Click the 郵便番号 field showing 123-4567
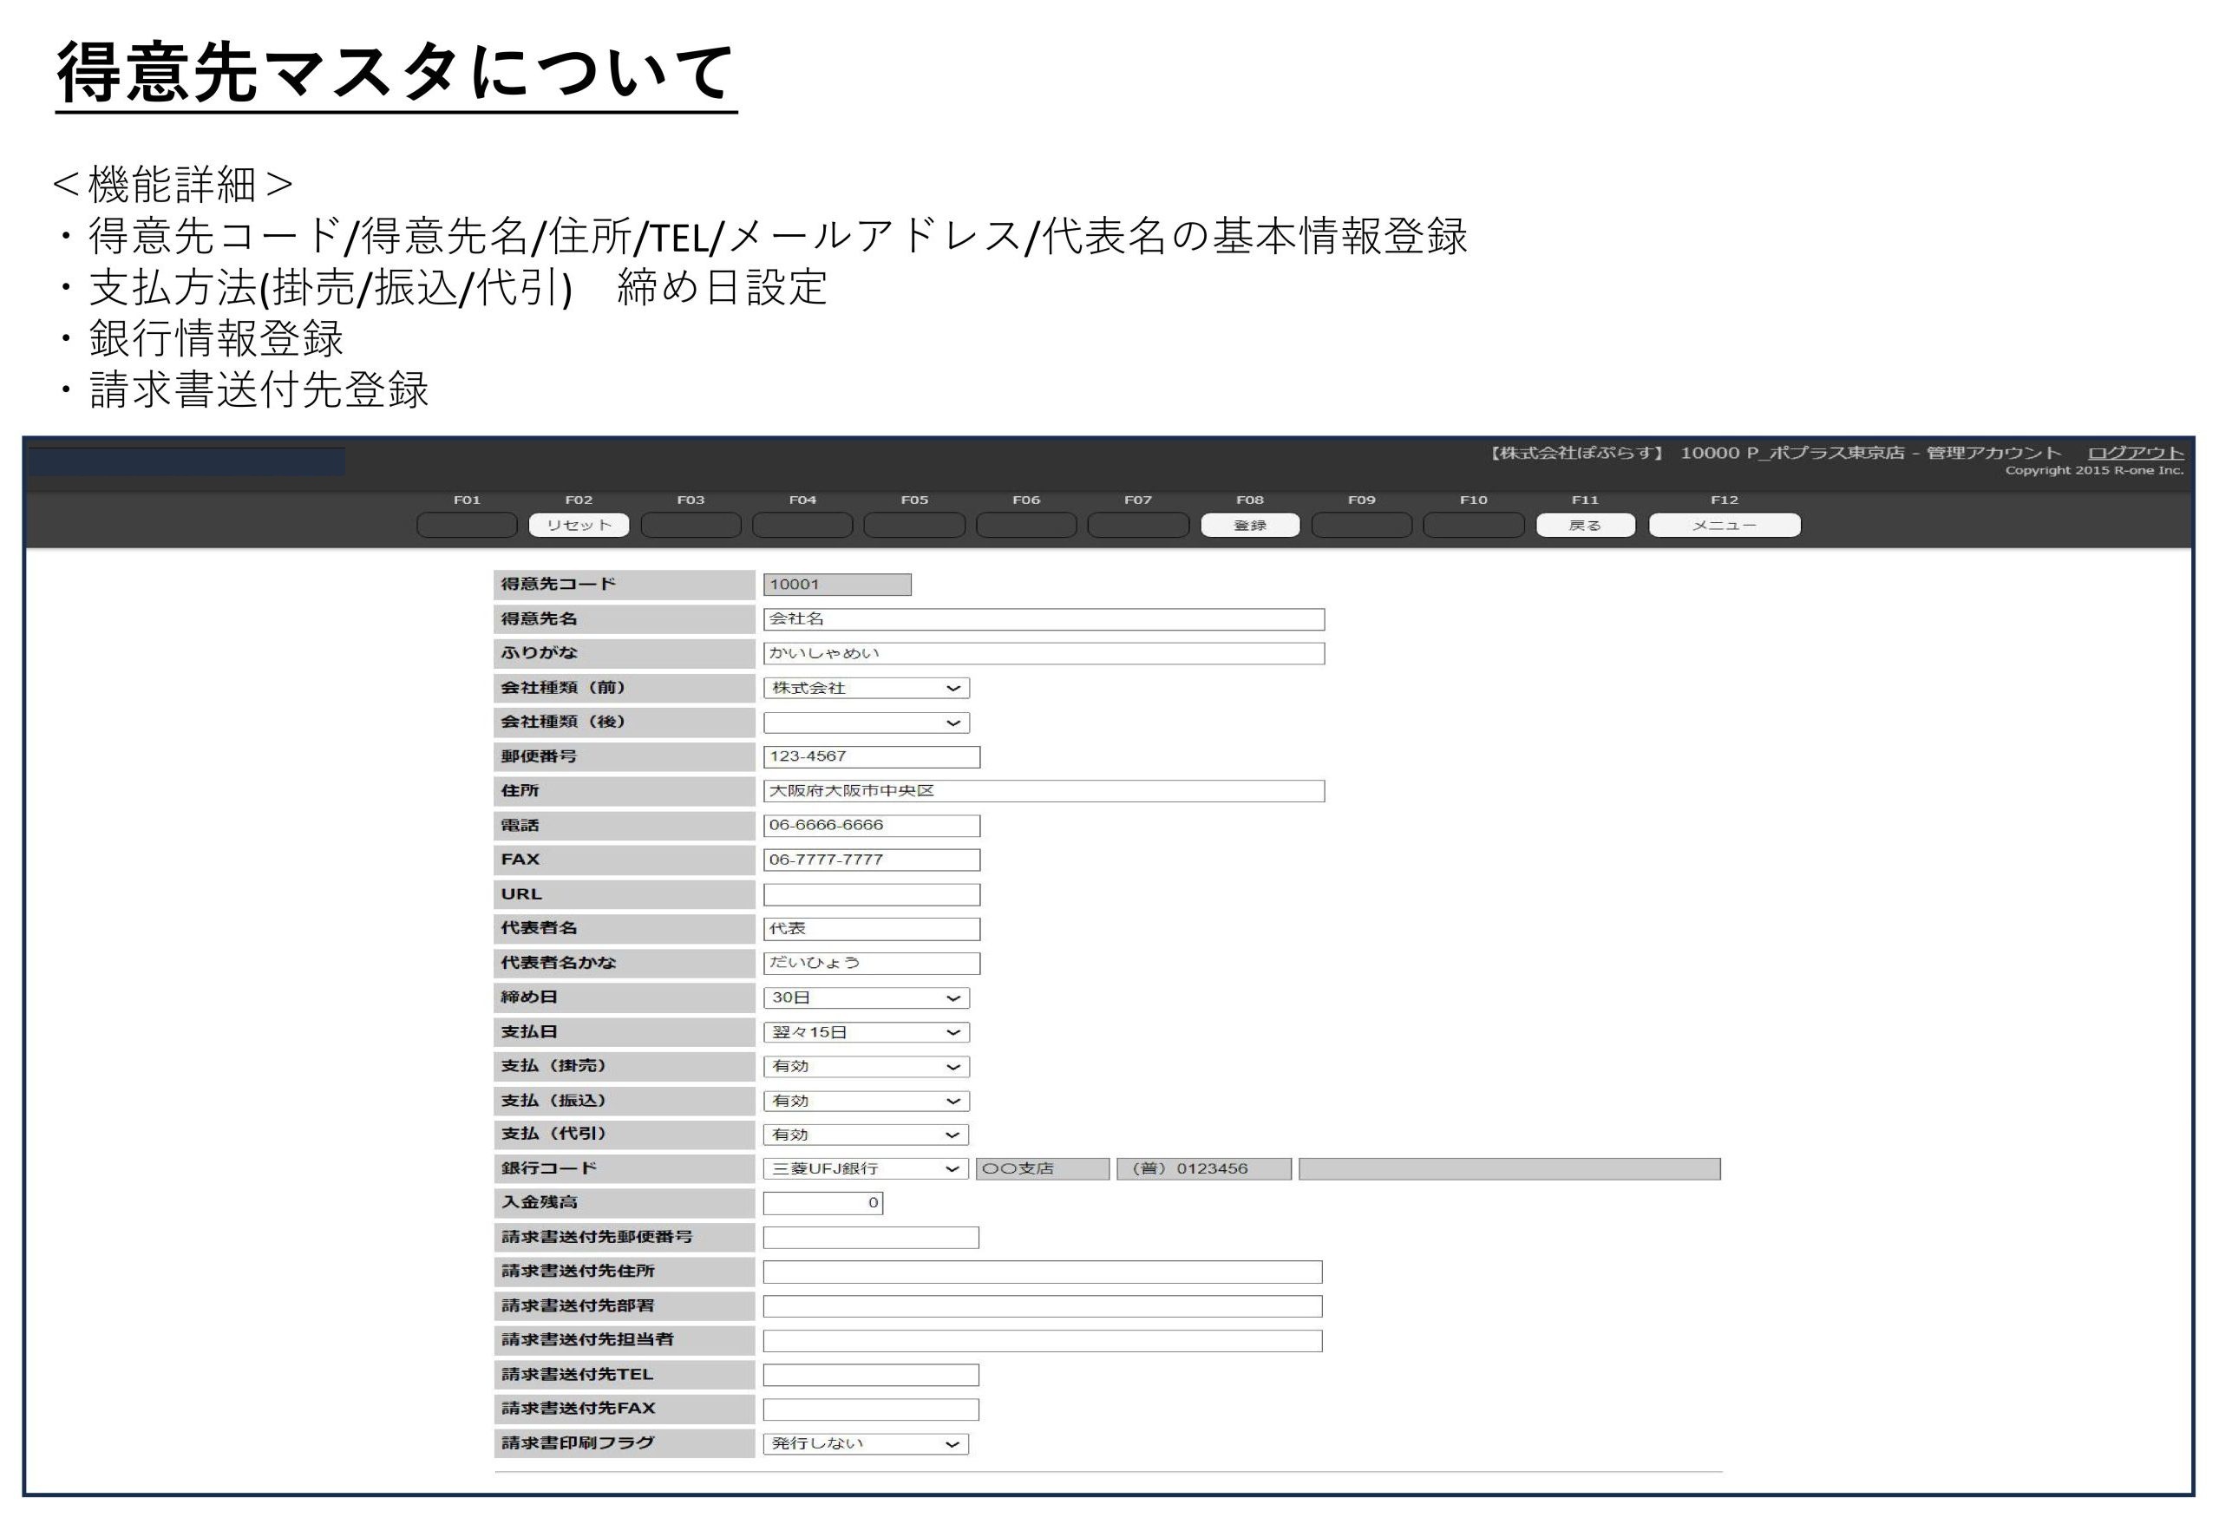The image size is (2219, 1537). (x=872, y=757)
